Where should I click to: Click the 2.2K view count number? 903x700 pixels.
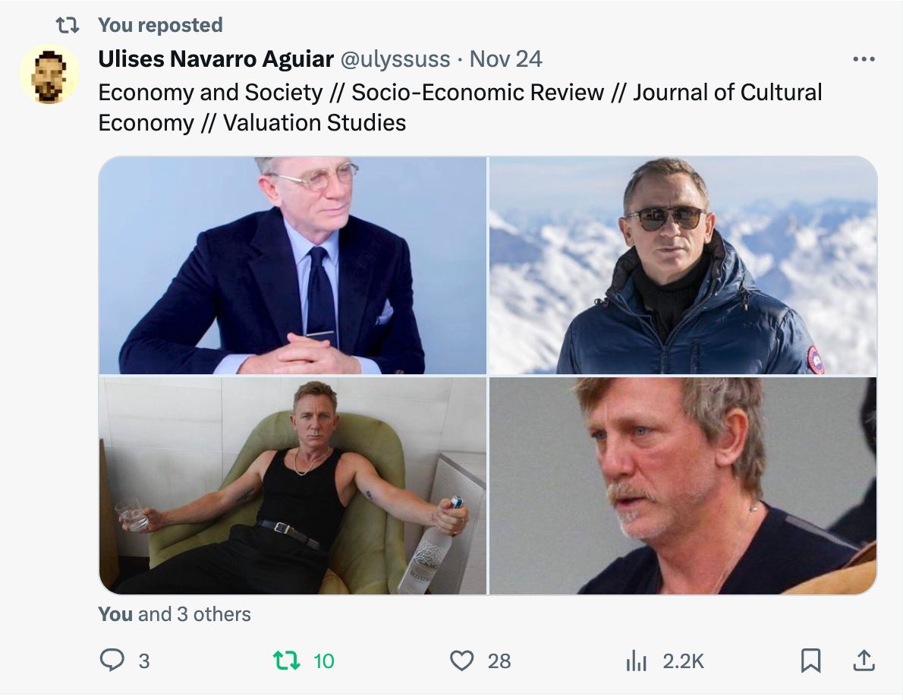(683, 661)
